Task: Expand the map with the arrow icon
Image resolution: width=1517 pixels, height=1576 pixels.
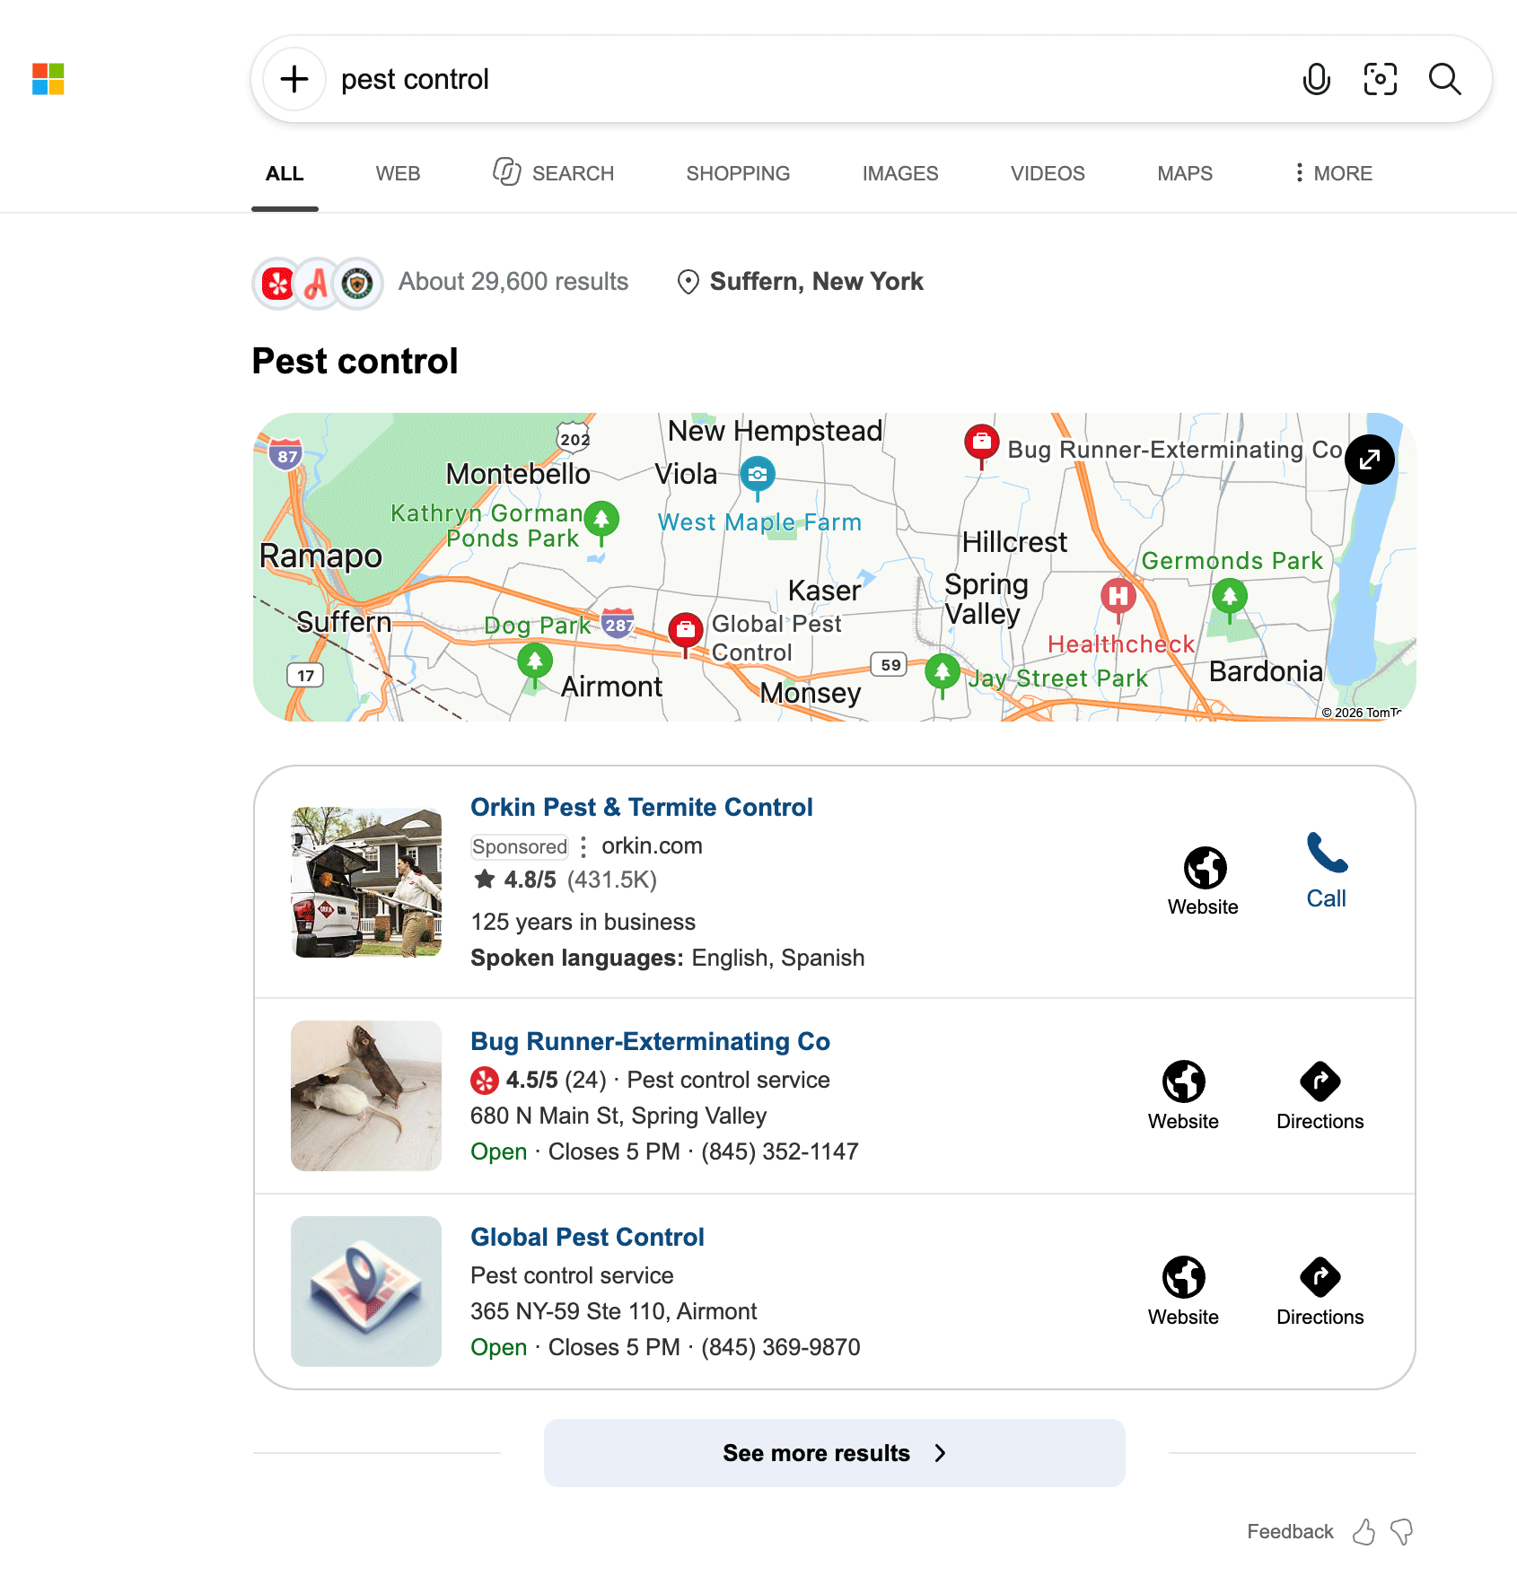Action: click(x=1370, y=460)
